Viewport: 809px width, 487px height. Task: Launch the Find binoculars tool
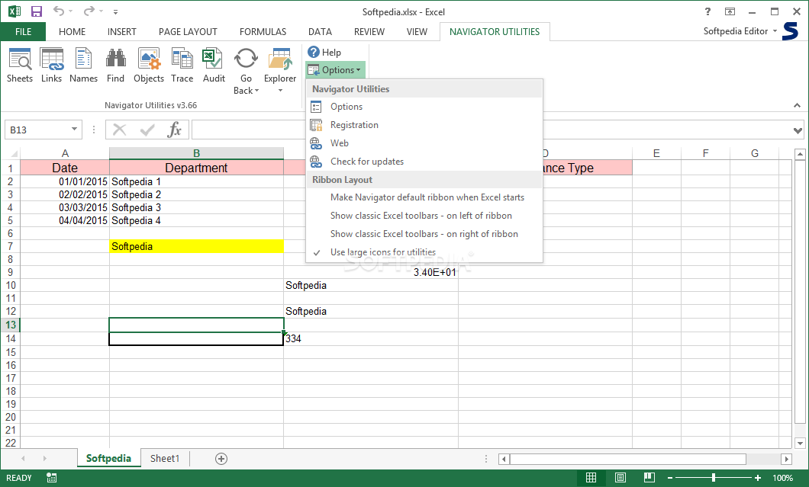click(x=115, y=65)
